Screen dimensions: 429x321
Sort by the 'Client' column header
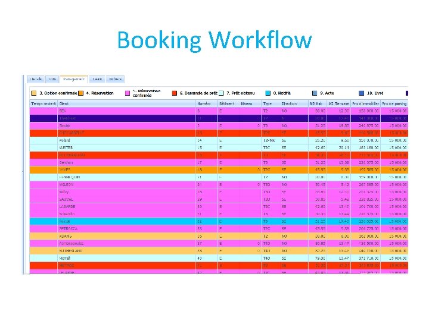pos(127,103)
